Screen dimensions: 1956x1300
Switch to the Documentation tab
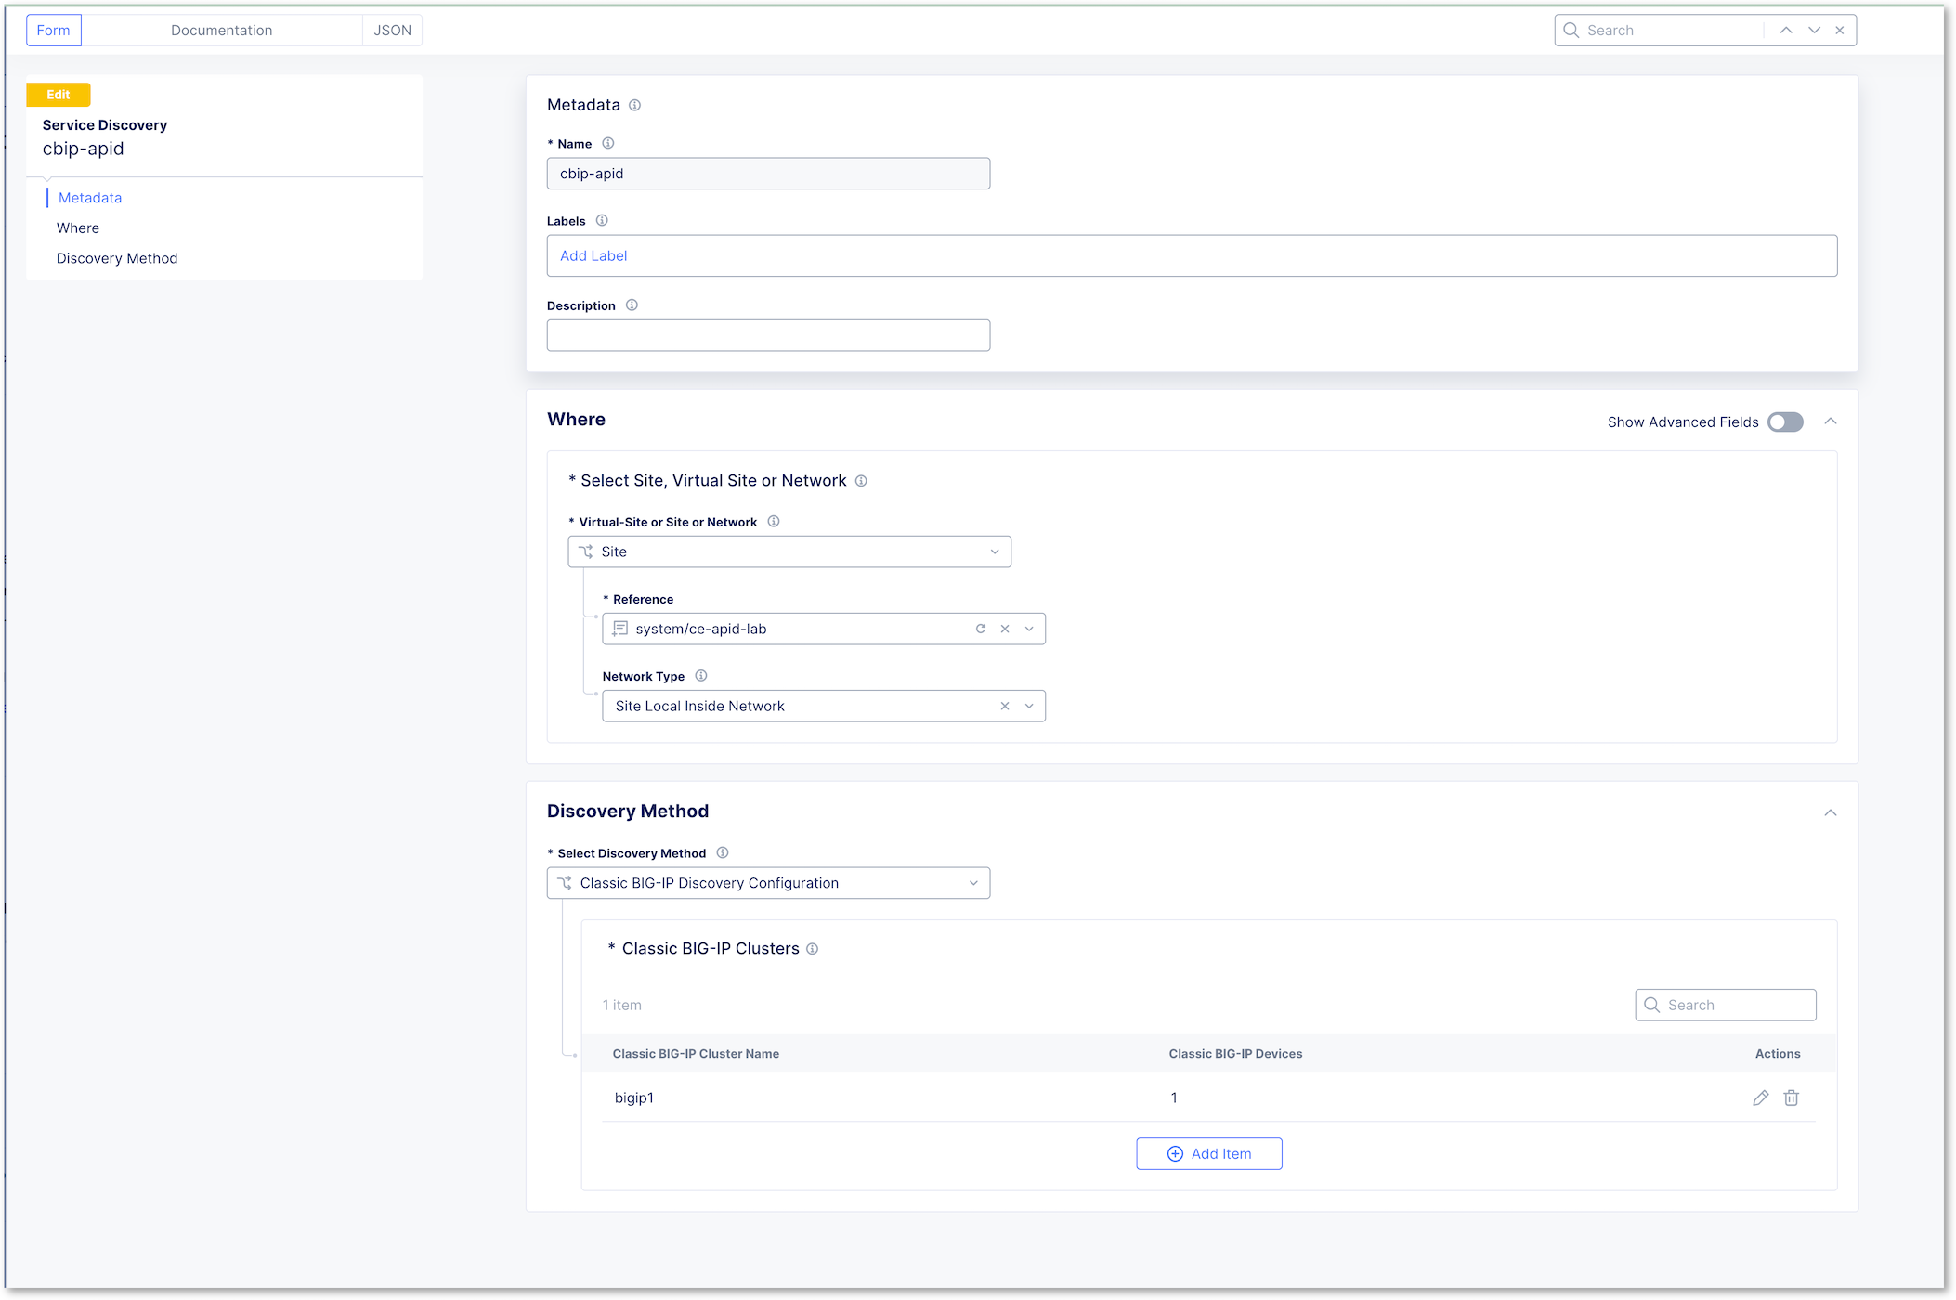222,30
